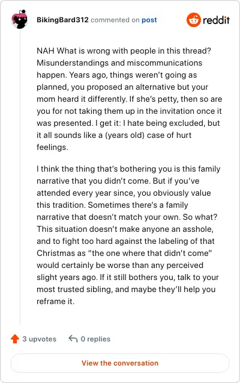This screenshot has width=240, height=383.
Task: Open the BikingBard312 username profile
Action: [62, 20]
